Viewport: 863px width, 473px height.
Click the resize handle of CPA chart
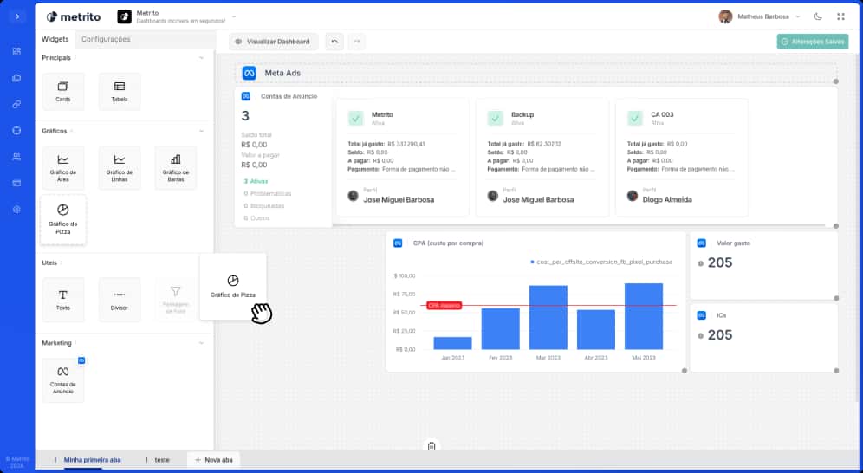[685, 371]
